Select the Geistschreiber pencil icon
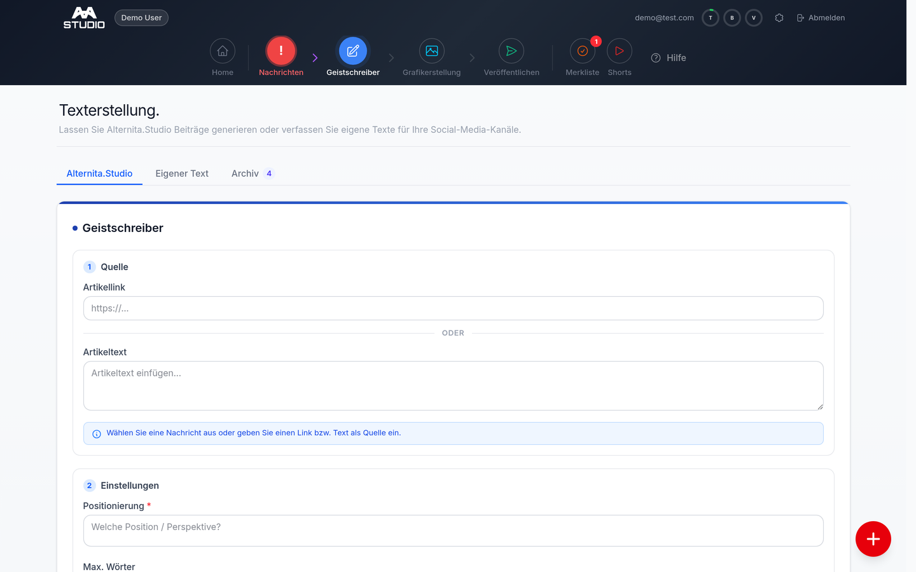Viewport: 916px width, 572px height. click(x=353, y=51)
